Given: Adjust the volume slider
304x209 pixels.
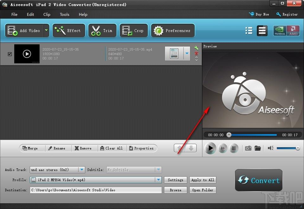Looking at the screenshot, I should [288, 148].
